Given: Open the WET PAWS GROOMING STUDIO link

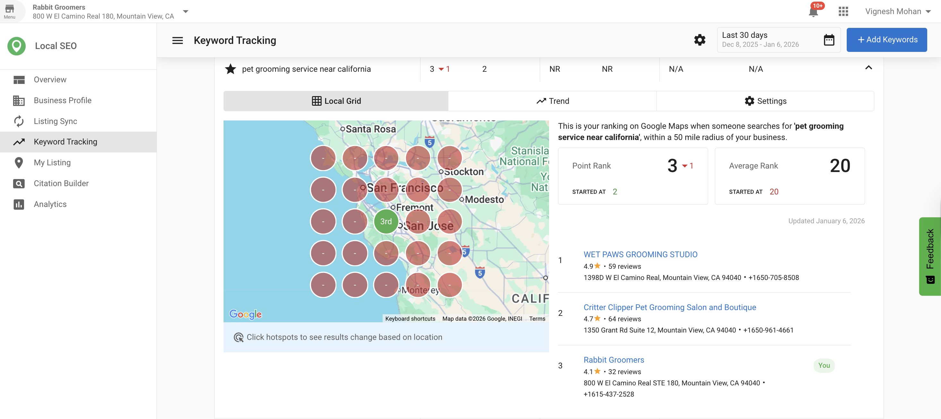Looking at the screenshot, I should click(640, 254).
